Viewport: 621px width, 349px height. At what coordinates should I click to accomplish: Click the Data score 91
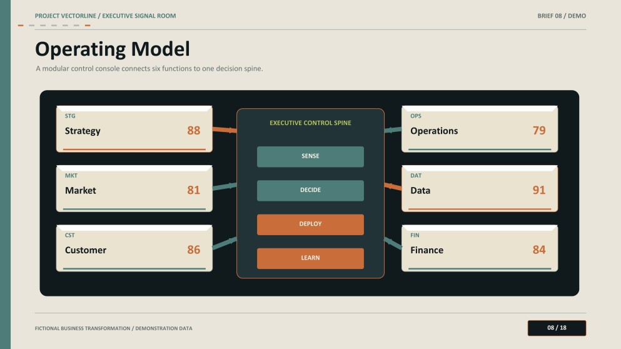tap(539, 190)
